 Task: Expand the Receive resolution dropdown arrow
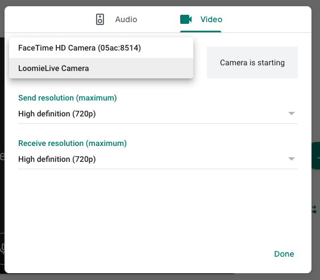point(292,159)
